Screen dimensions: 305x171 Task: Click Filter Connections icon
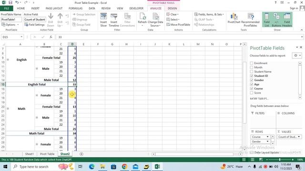tap(127, 20)
